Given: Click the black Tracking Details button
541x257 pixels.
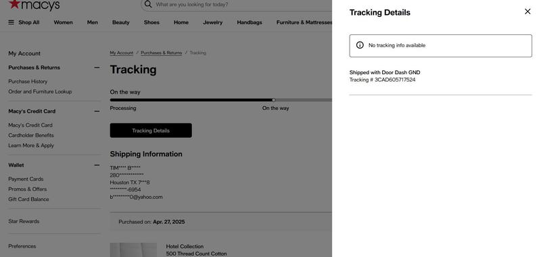Looking at the screenshot, I should click(x=151, y=130).
